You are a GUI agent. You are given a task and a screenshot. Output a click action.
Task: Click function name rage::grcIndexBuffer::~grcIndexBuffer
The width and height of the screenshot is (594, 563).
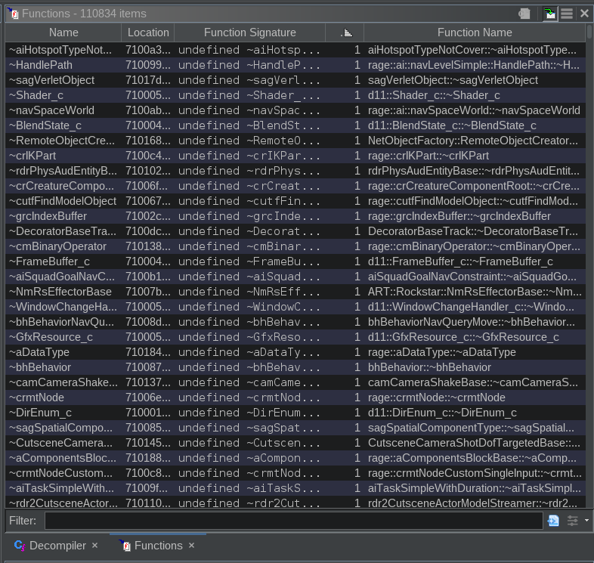(459, 216)
